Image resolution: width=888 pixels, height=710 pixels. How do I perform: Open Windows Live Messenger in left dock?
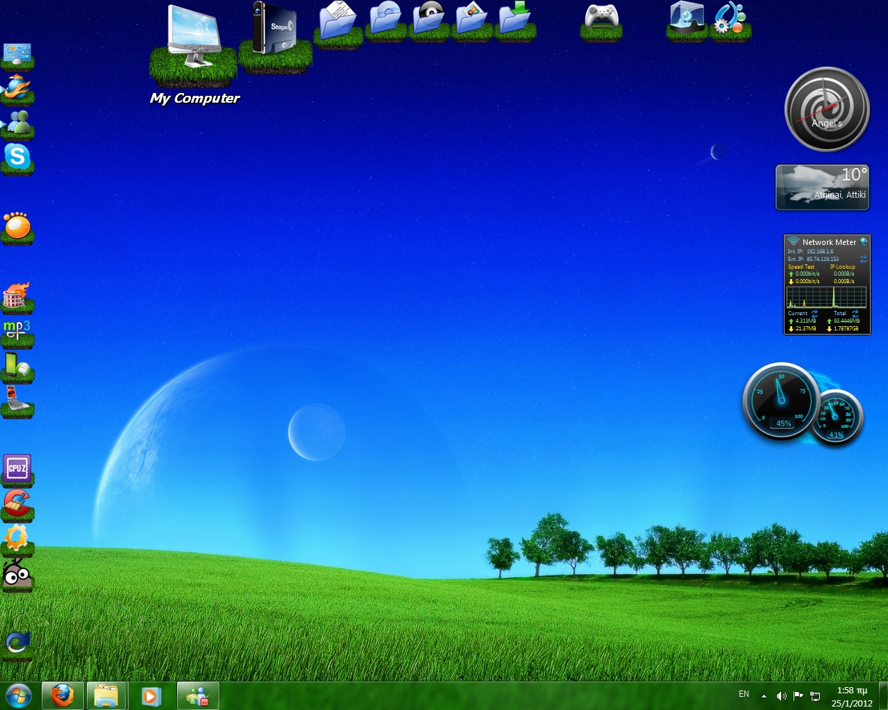click(17, 124)
